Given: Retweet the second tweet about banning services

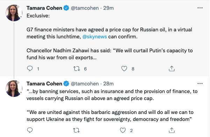Looking at the screenshot, I should pyautogui.click(x=76, y=130).
